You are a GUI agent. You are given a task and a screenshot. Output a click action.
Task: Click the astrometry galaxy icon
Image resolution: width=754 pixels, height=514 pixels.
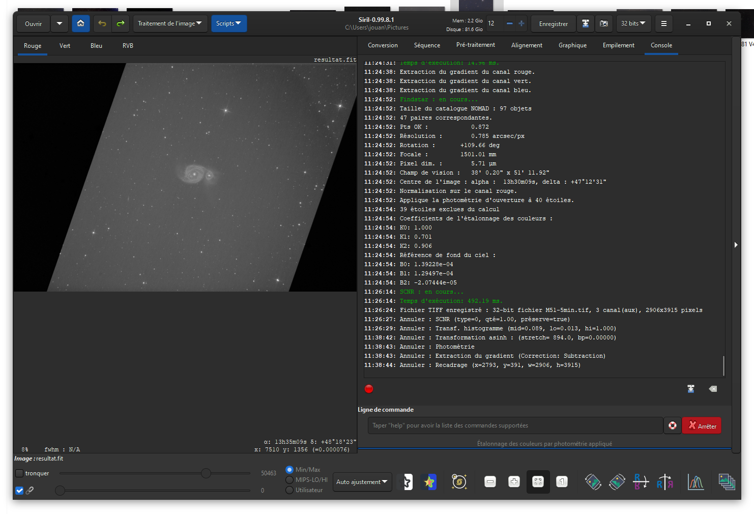tap(459, 481)
